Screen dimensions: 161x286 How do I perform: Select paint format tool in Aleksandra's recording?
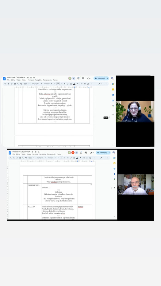(21, 84)
